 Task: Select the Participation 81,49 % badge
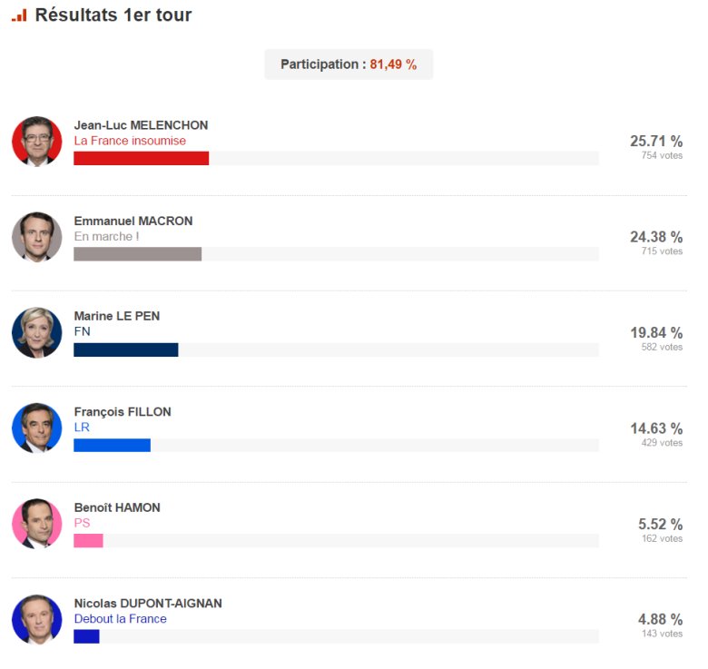click(349, 64)
